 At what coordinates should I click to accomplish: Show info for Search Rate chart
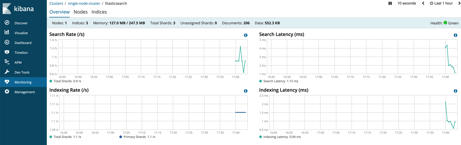(246, 35)
